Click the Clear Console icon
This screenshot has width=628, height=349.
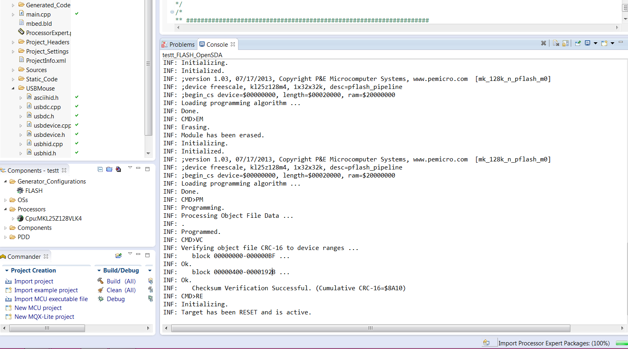(x=556, y=43)
